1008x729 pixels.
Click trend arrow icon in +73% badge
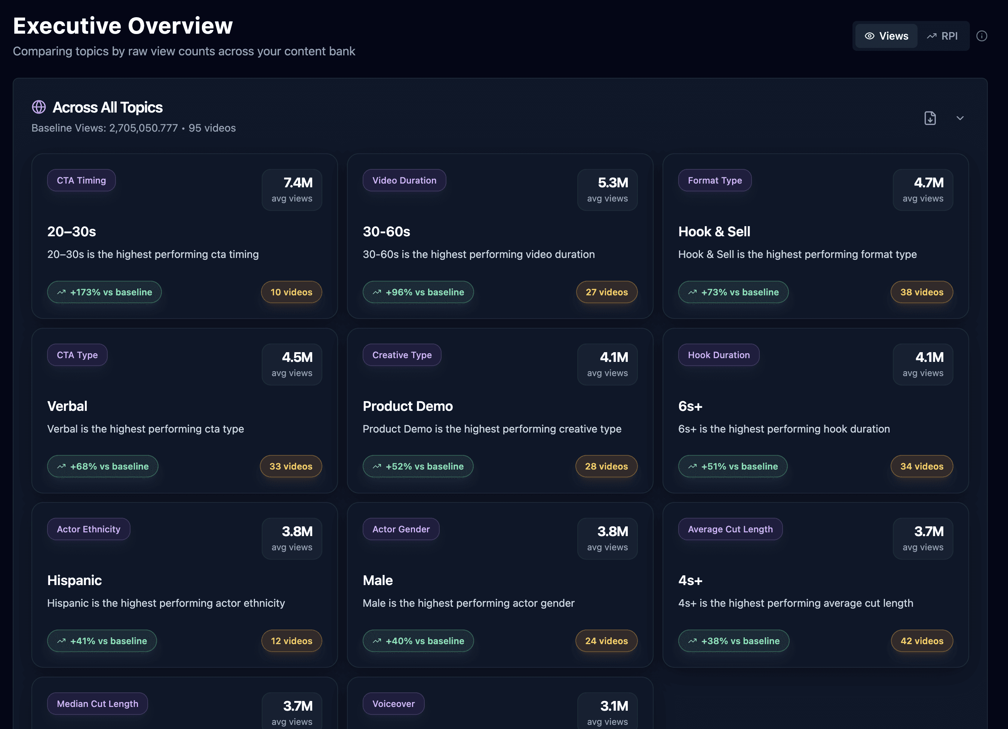pos(692,292)
